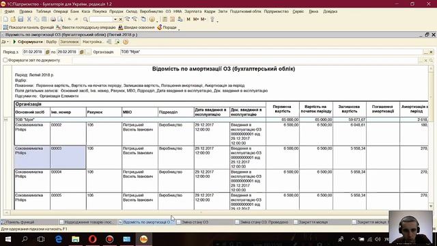Click 'Показати панель функцій' button

(29, 27)
